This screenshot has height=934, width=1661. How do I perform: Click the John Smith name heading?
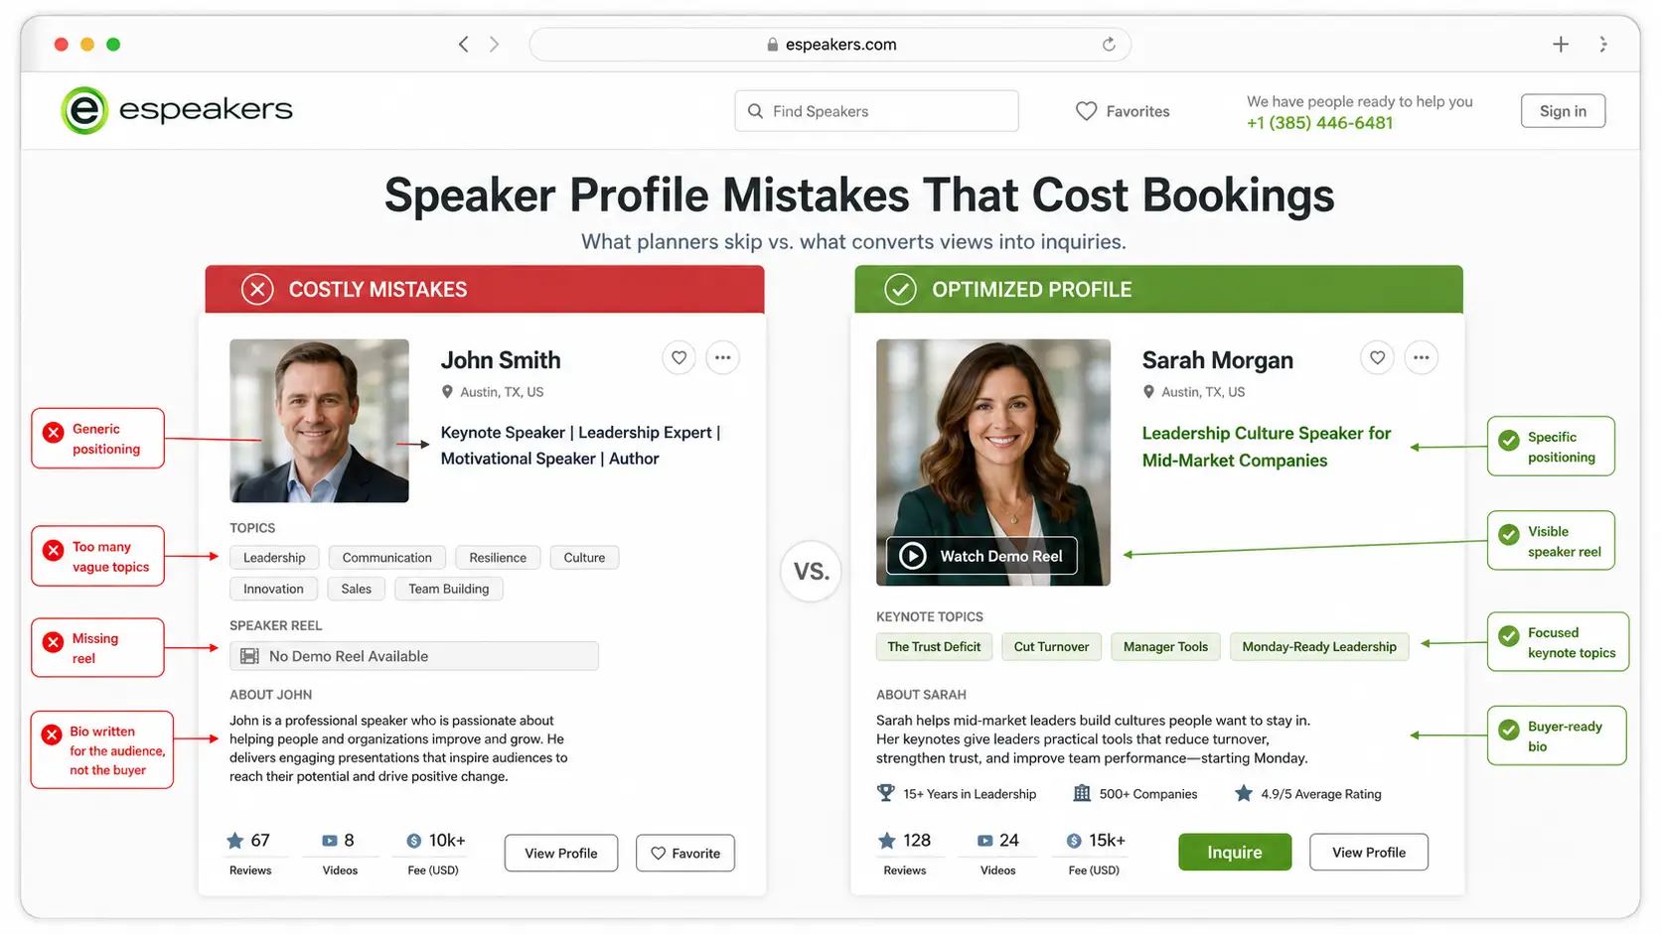(x=501, y=360)
